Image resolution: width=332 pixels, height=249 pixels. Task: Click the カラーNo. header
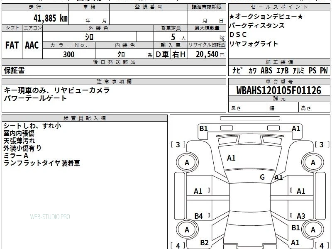[69, 45]
